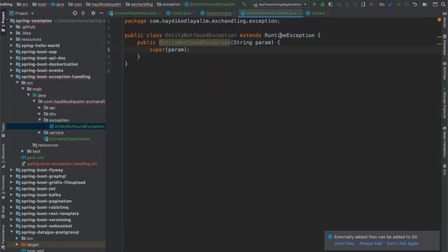
Task: Click the haydikodlayalim breadcrumb in navigation bar
Action: [x=103, y=4]
